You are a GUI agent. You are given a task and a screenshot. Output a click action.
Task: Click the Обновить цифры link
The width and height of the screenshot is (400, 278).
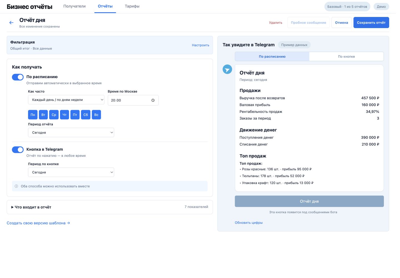tap(249, 223)
